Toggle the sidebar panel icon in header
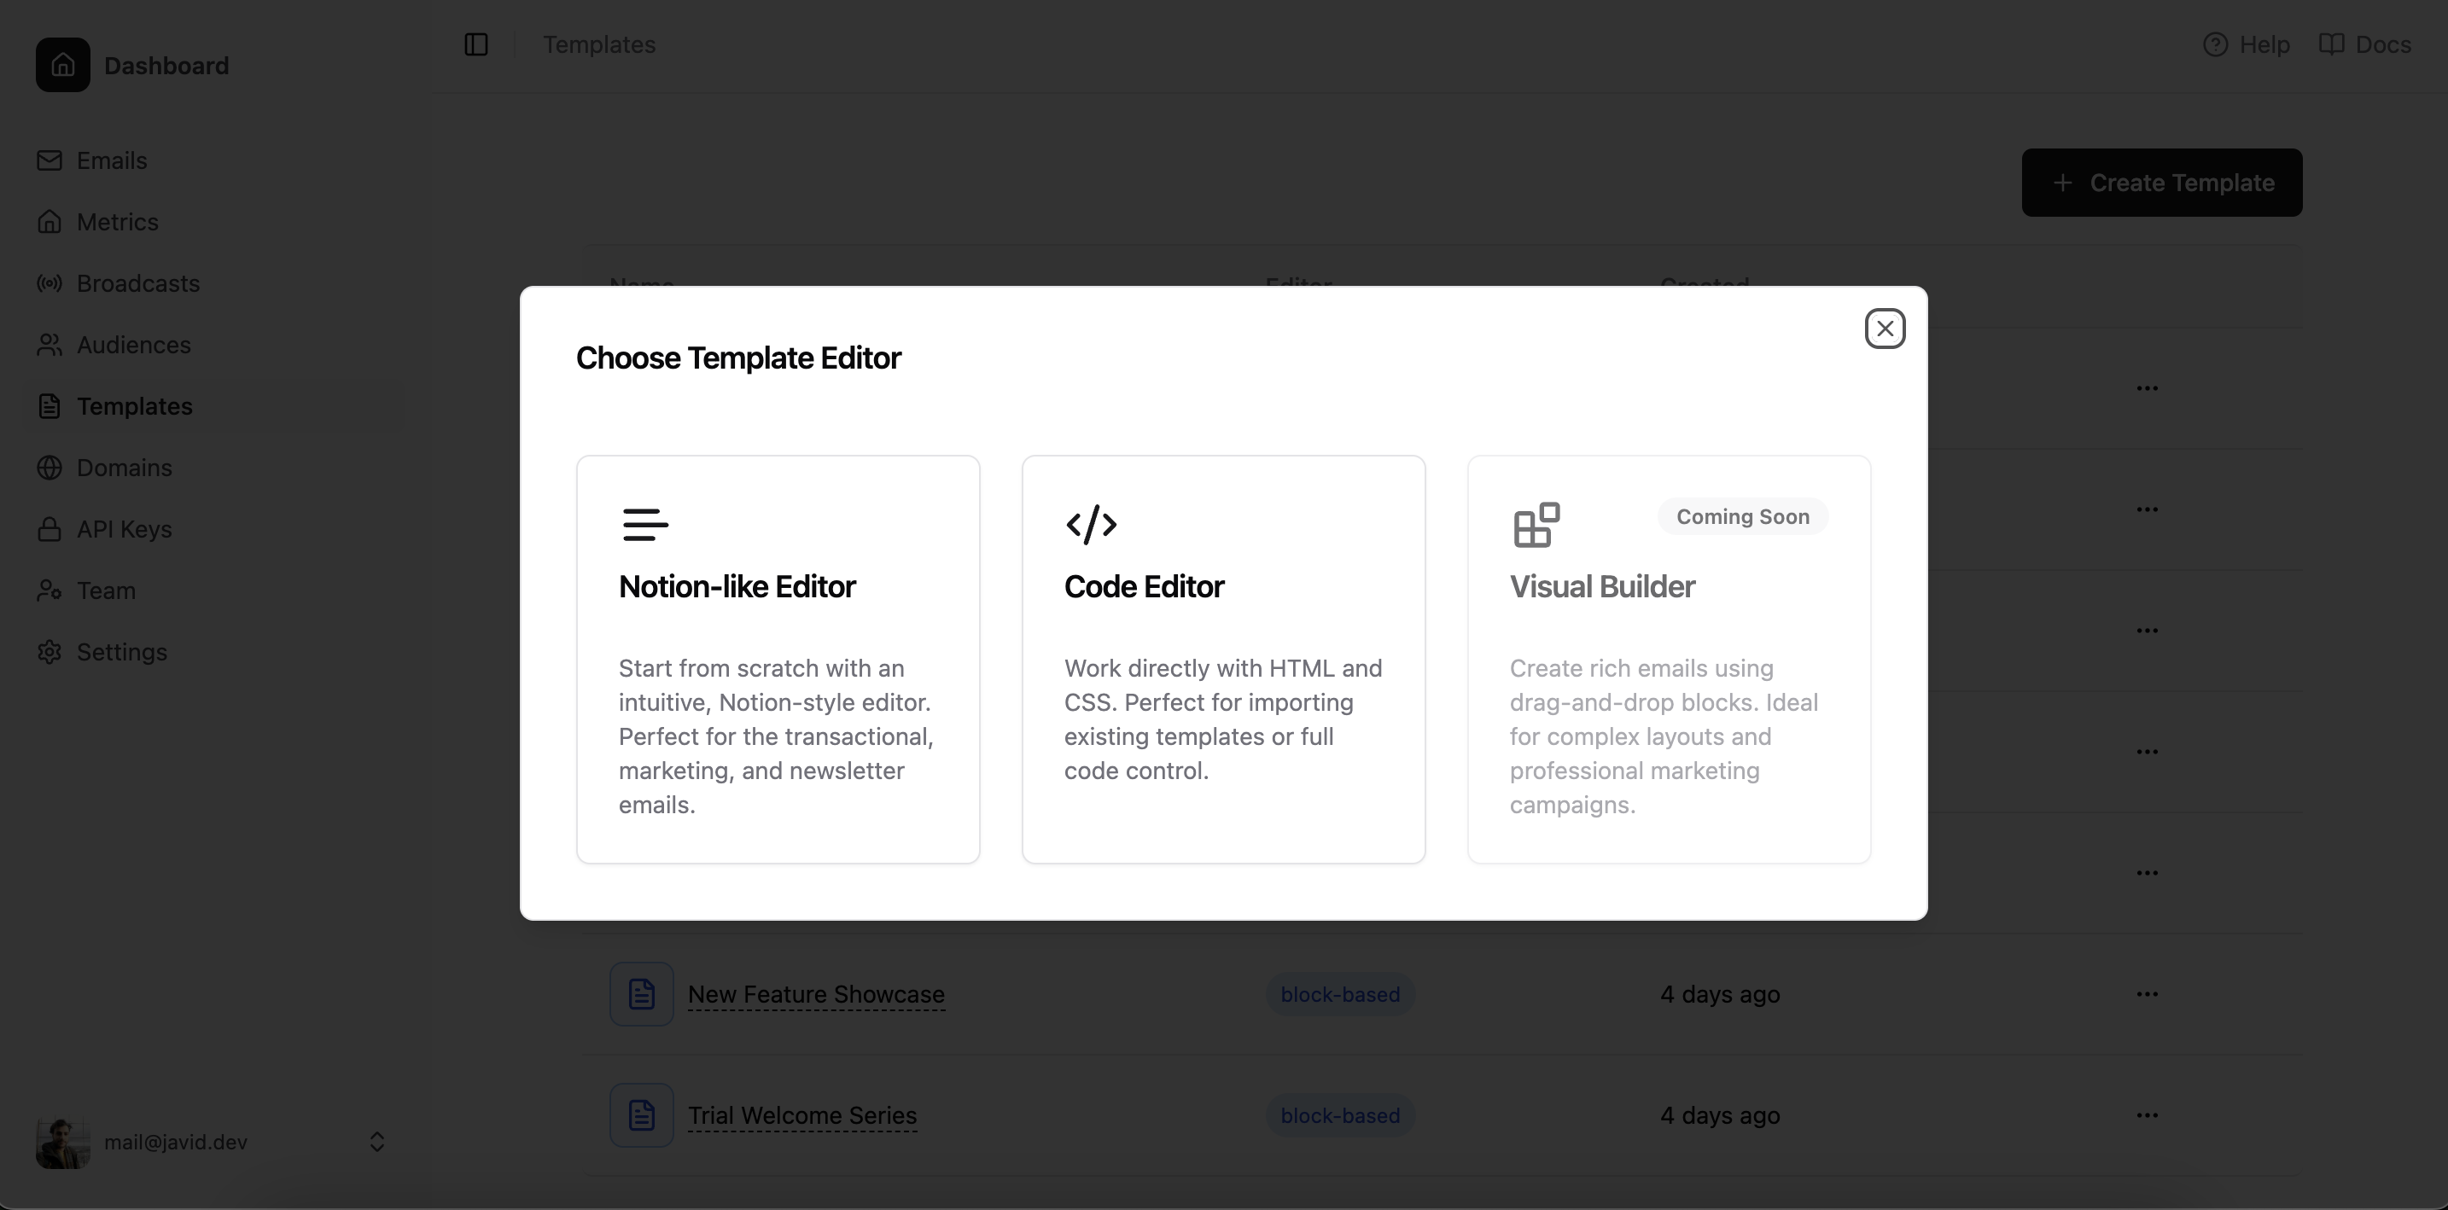 tap(476, 44)
